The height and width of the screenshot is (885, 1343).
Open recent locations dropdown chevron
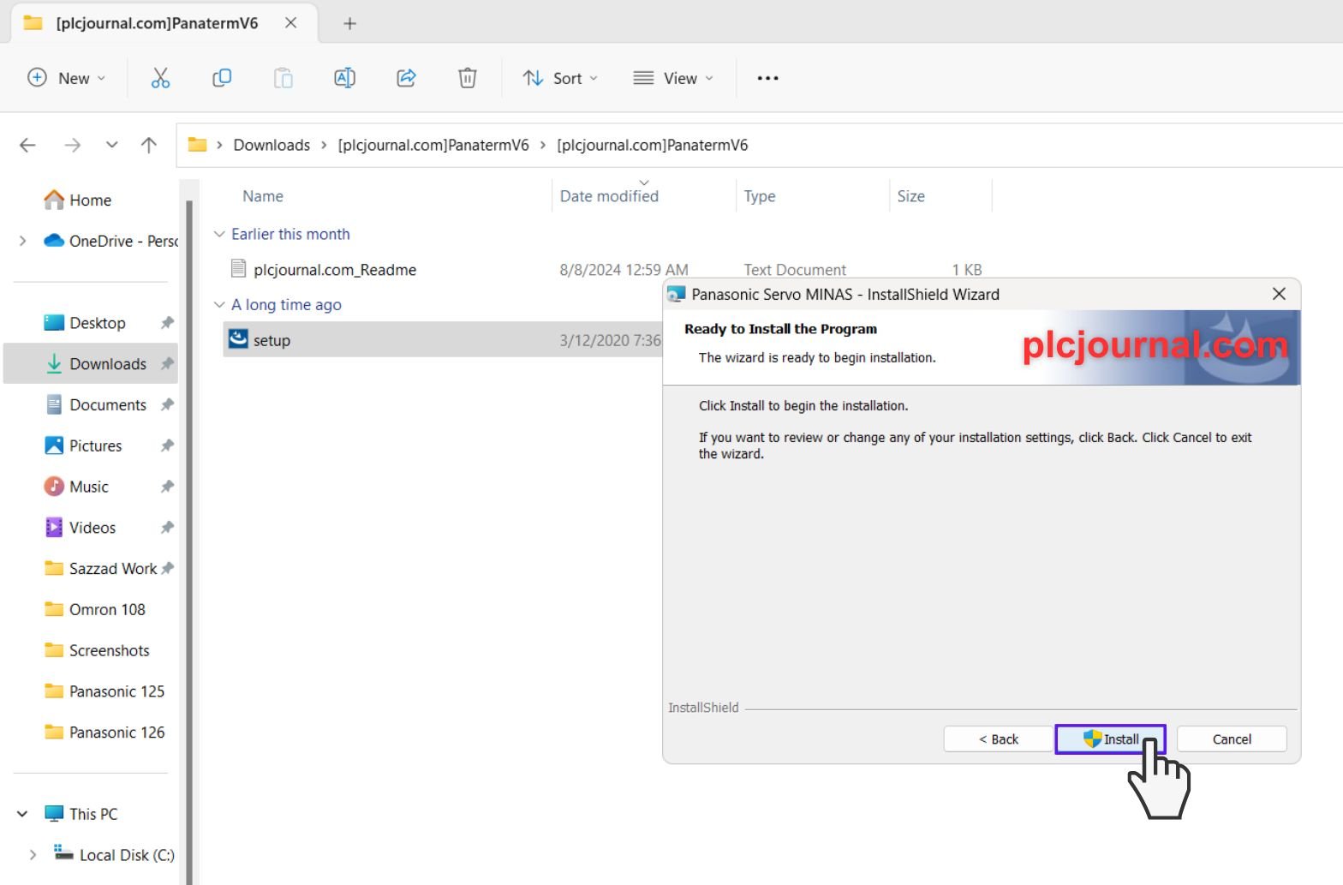[x=111, y=145]
